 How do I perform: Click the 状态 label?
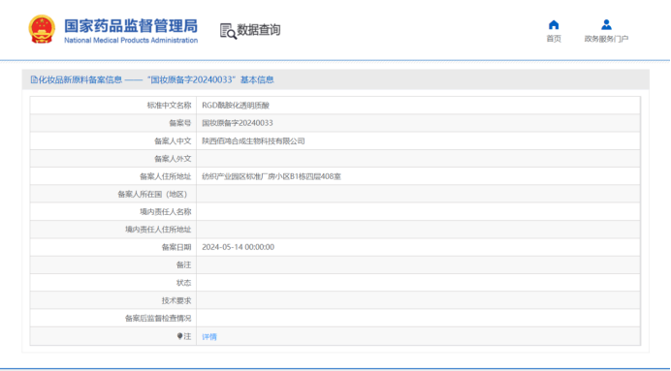click(183, 283)
